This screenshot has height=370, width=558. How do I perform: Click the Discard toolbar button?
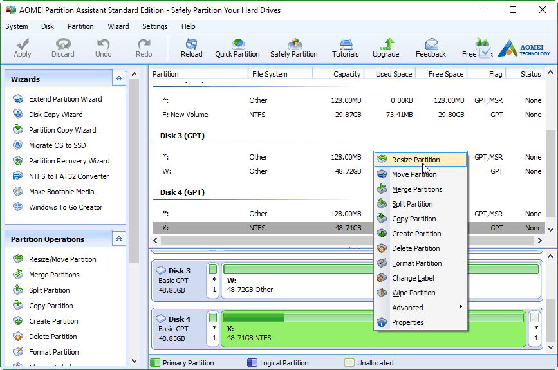pos(63,48)
